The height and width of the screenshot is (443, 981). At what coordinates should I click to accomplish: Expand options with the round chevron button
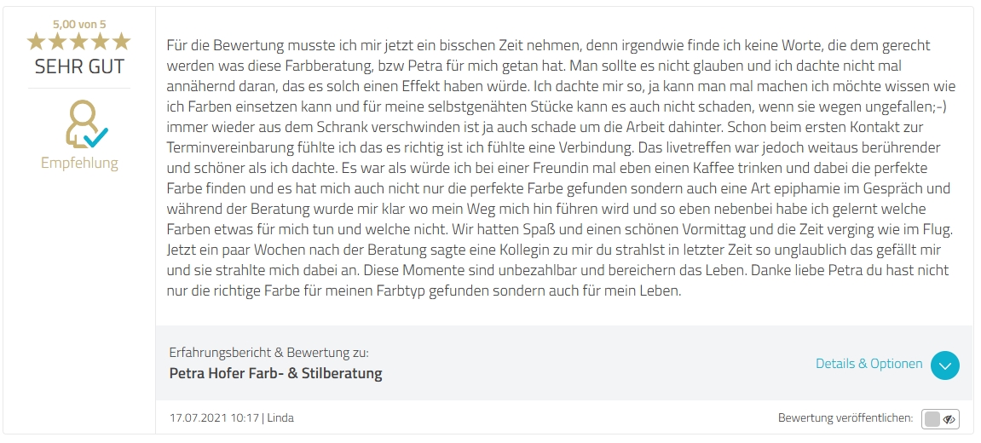[x=944, y=365]
